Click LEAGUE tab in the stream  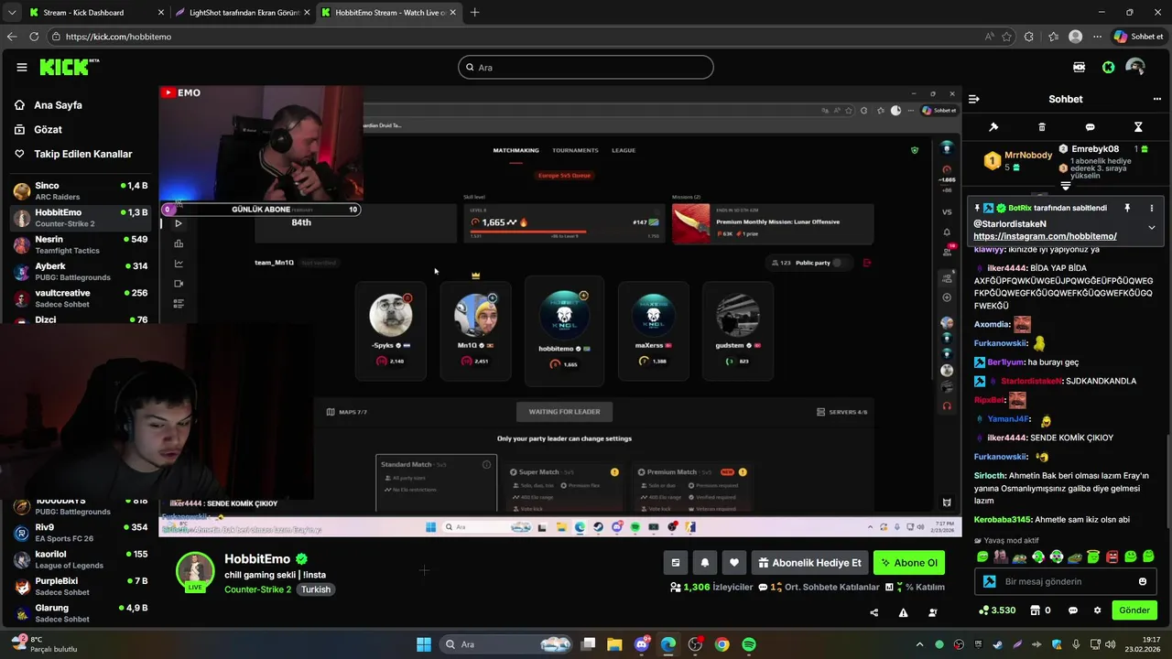point(624,150)
